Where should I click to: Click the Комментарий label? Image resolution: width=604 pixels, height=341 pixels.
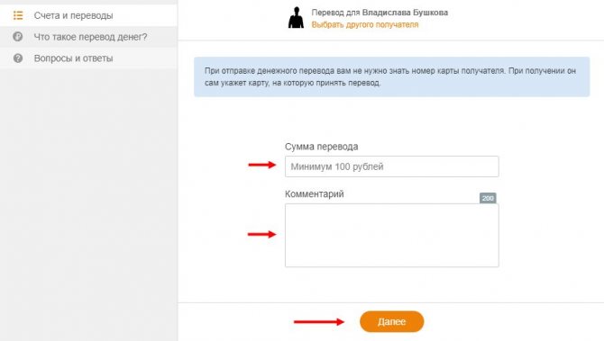point(315,193)
